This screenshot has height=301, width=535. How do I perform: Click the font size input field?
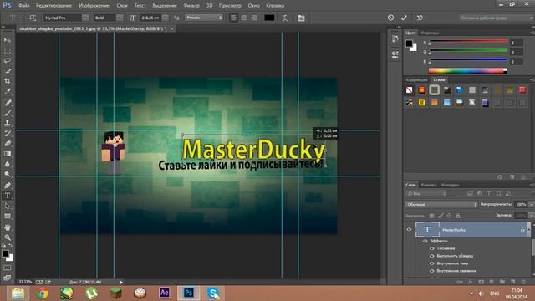pos(150,18)
